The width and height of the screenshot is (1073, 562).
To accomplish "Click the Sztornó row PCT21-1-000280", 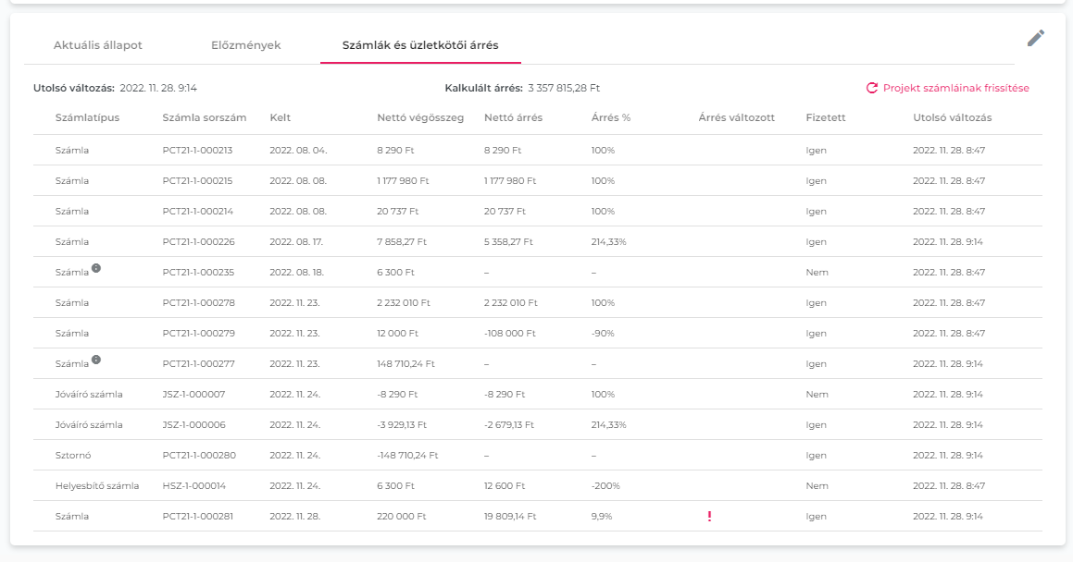I will point(197,455).
